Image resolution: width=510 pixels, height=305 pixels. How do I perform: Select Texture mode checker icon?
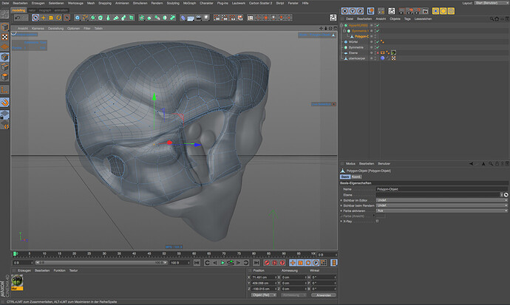[x=4, y=37]
